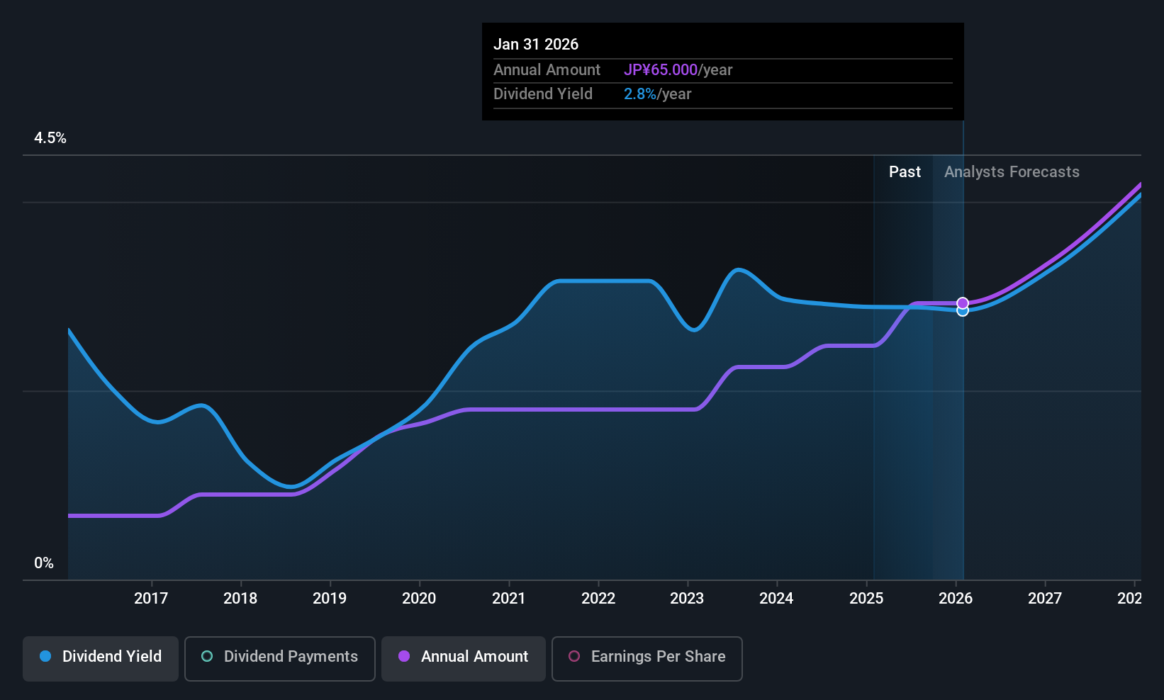Click the 2023 x-axis label

[687, 599]
